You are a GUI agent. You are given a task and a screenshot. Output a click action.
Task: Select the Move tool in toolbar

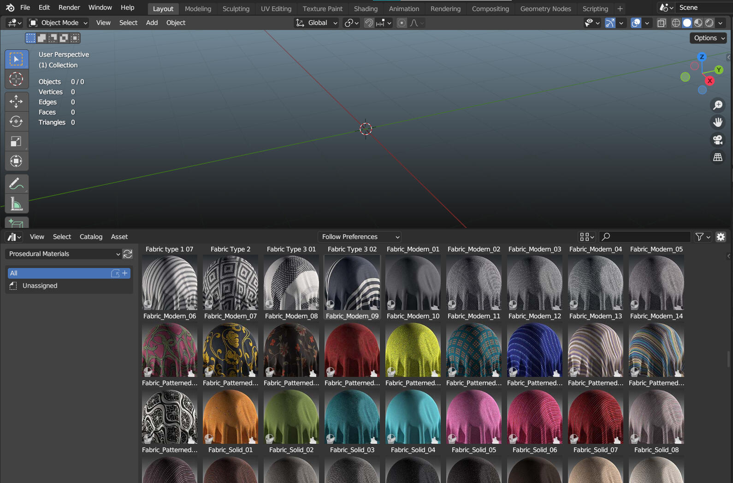click(16, 101)
